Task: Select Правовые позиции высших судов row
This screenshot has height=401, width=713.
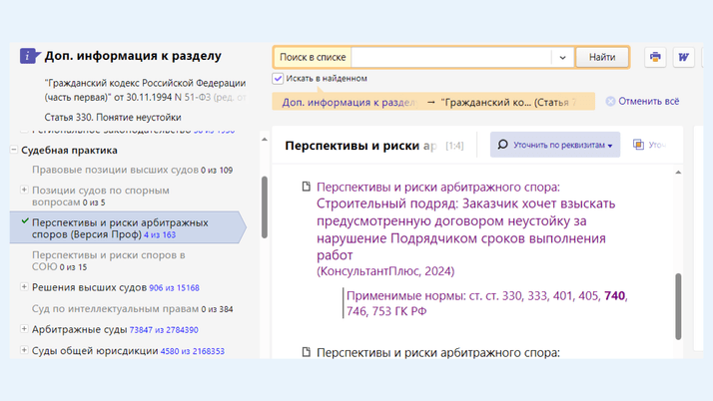Action: 133,170
